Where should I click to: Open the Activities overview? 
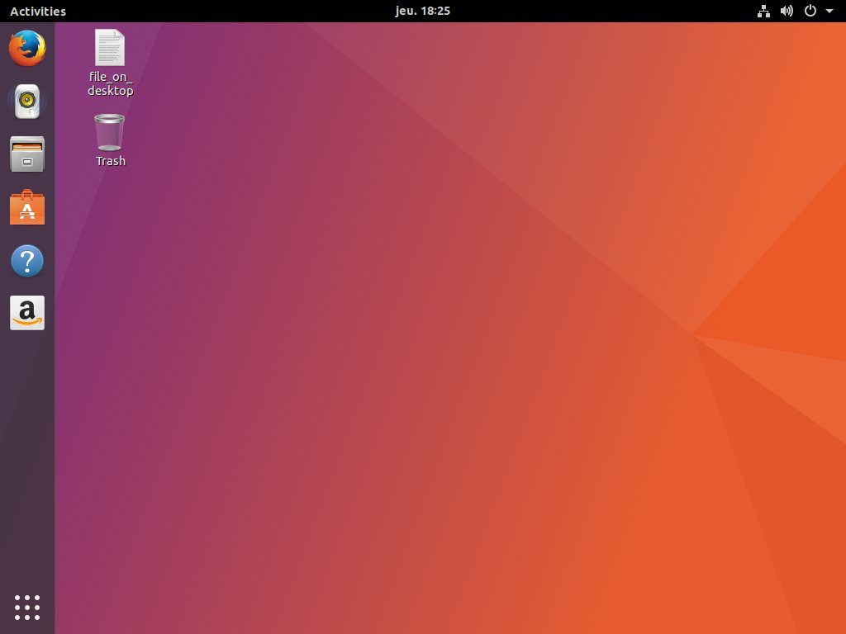(x=38, y=11)
